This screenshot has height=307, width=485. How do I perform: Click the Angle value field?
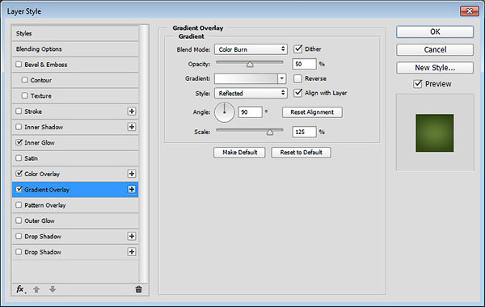251,112
